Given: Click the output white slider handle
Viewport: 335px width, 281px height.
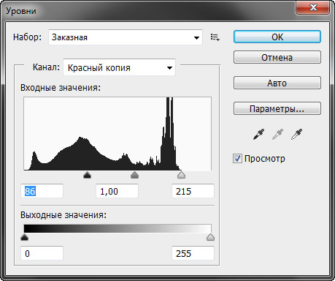Looking at the screenshot, I should (x=210, y=237).
